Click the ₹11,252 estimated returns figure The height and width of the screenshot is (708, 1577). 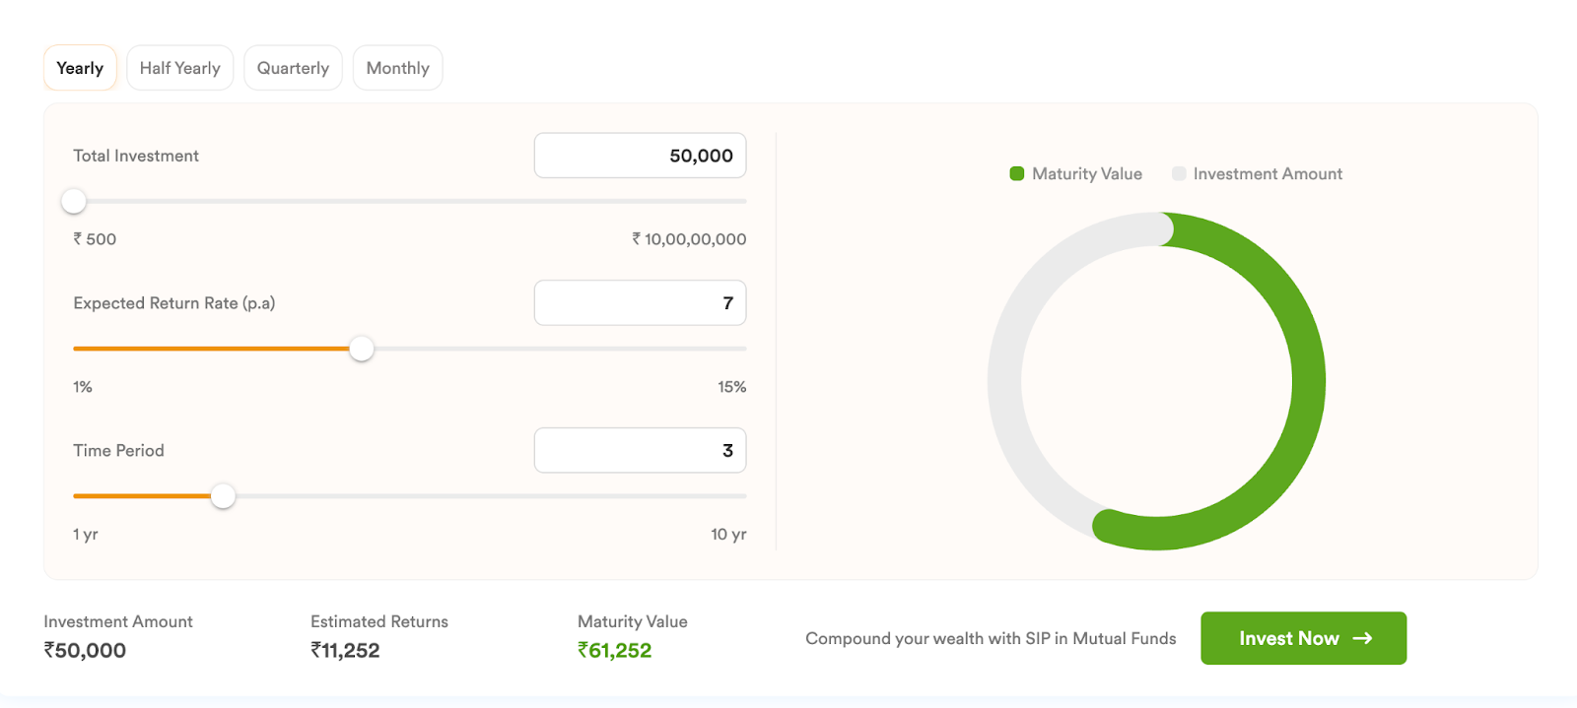[x=345, y=650]
